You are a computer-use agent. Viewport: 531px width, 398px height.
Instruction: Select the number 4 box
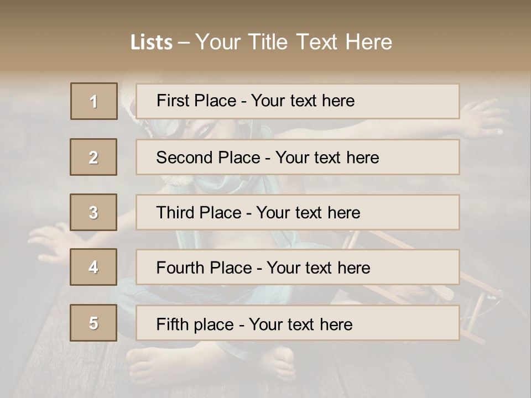click(94, 267)
